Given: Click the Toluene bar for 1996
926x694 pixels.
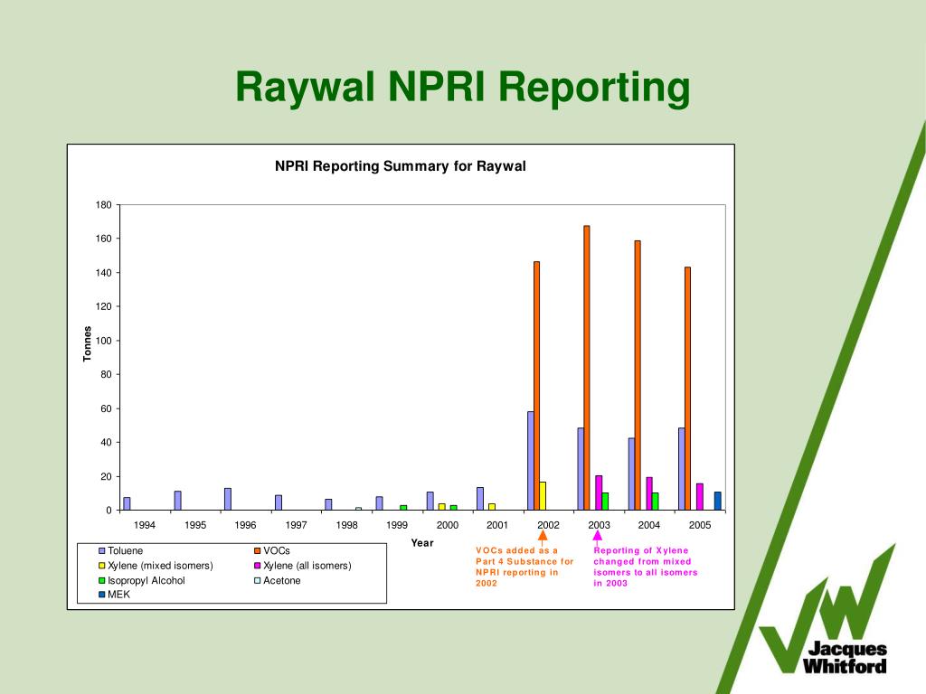Looking at the screenshot, I should (228, 499).
